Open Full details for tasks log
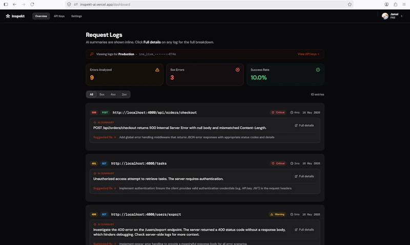 [304, 176]
